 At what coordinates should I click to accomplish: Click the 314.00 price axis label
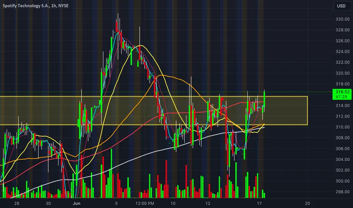click(x=342, y=106)
